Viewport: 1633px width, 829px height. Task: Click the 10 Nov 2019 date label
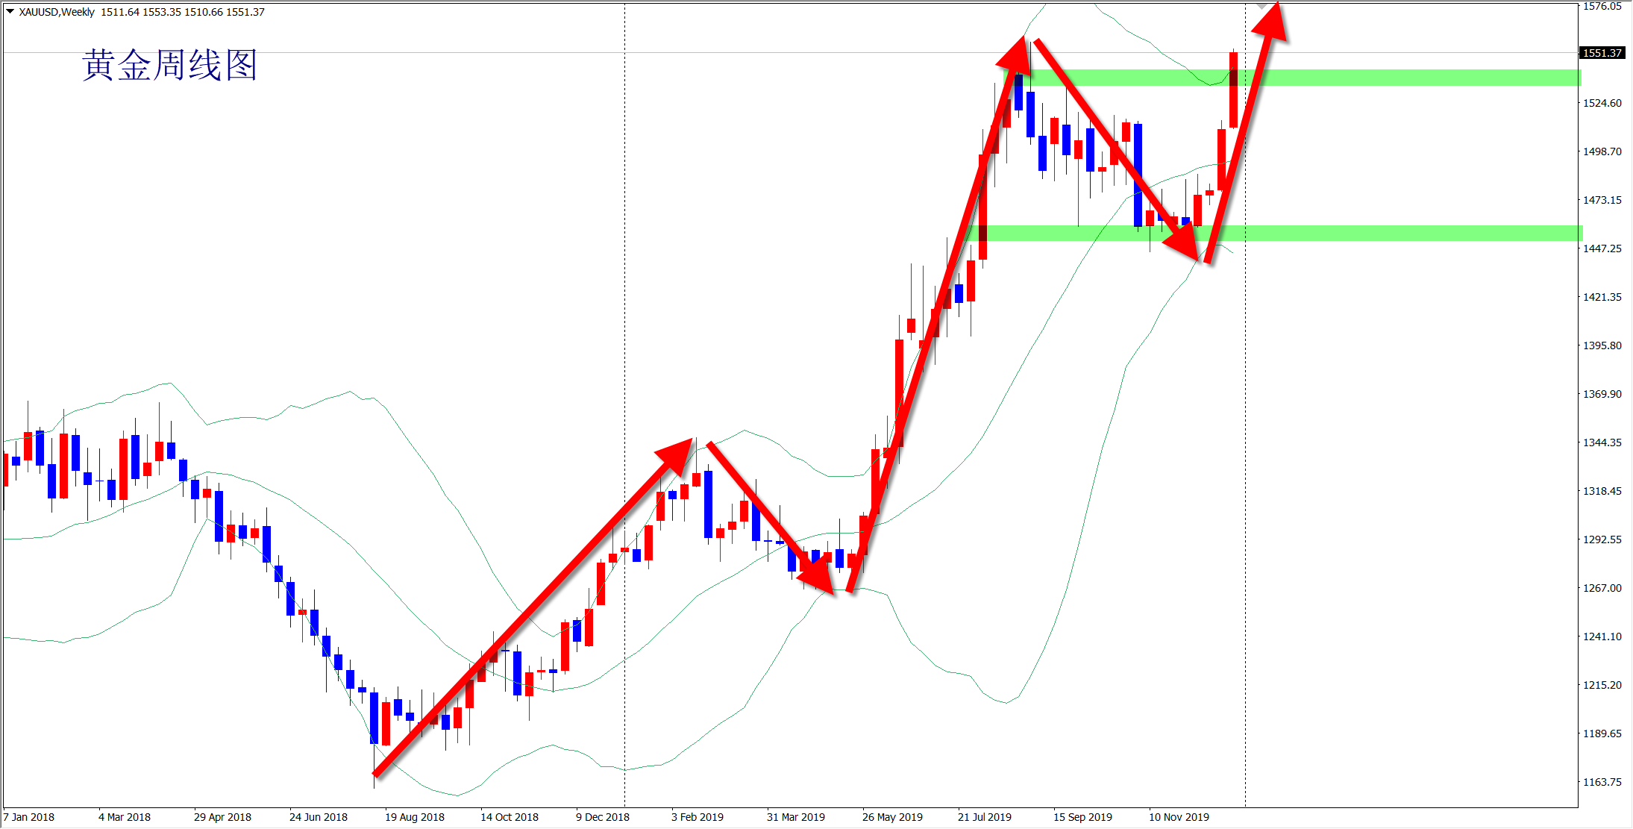[x=1179, y=817]
